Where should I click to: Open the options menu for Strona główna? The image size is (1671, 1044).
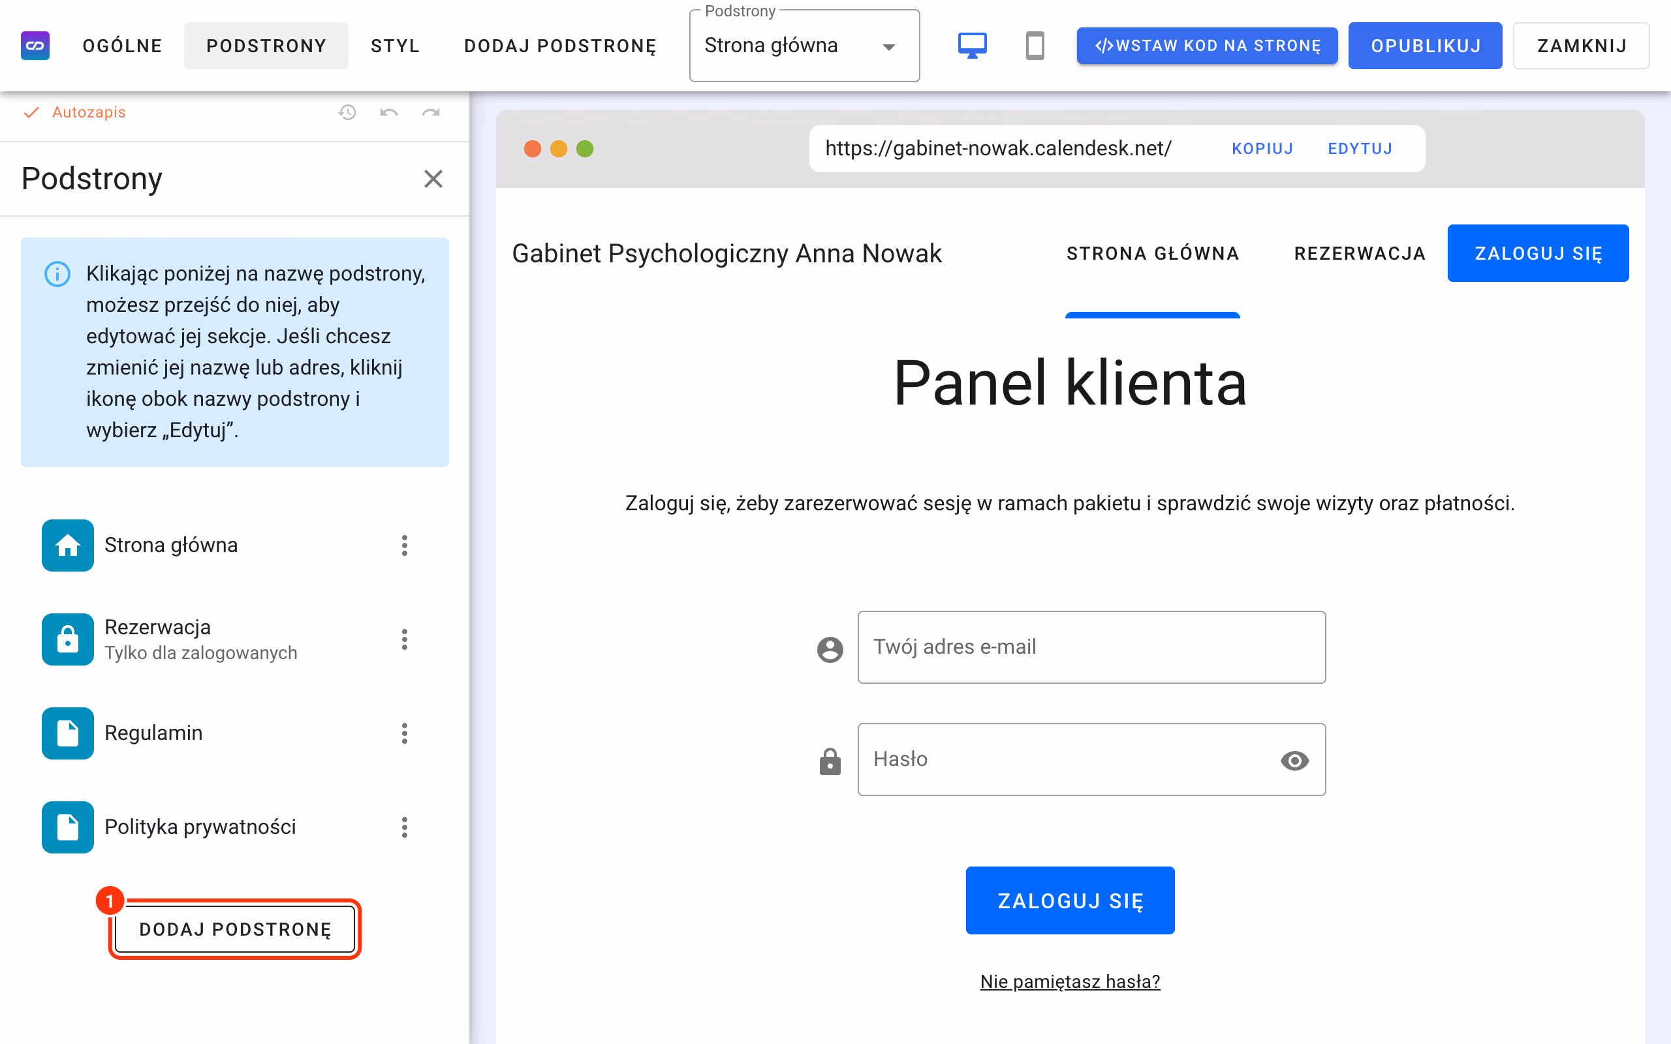(405, 545)
